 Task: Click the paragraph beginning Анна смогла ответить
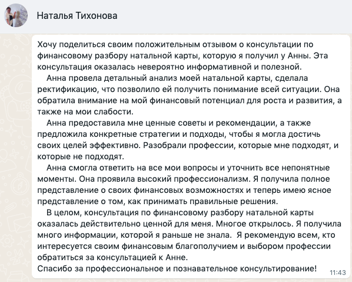pos(184,185)
